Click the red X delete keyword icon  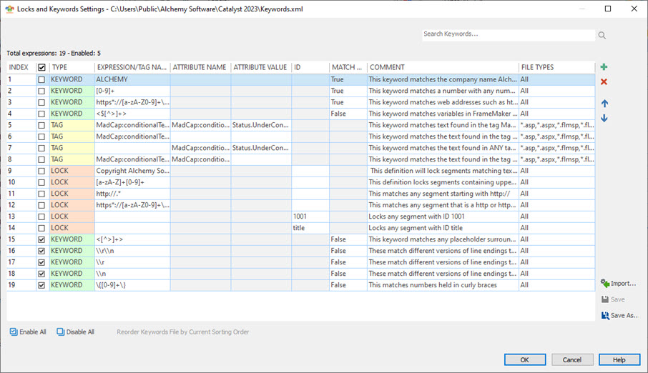point(604,82)
